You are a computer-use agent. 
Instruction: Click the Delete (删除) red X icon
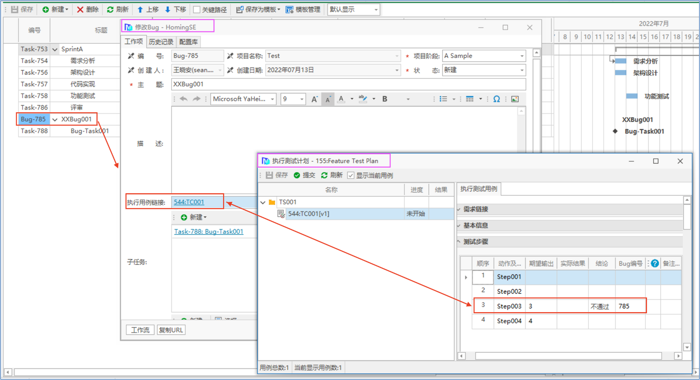tap(80, 9)
